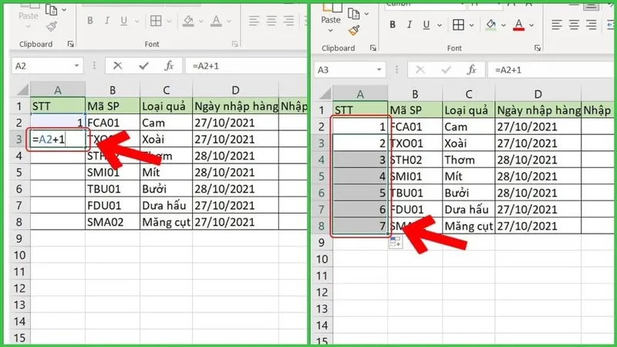The height and width of the screenshot is (347, 617).
Task: Click Align Left icon in right window
Action: (x=556, y=25)
